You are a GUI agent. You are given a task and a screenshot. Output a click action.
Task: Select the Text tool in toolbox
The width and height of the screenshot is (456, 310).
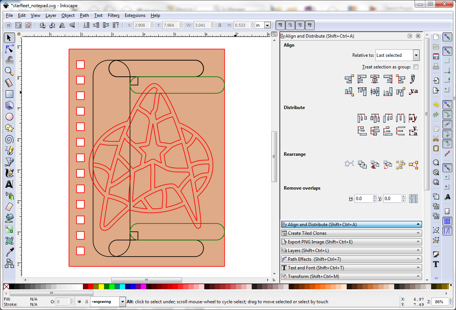(9, 184)
